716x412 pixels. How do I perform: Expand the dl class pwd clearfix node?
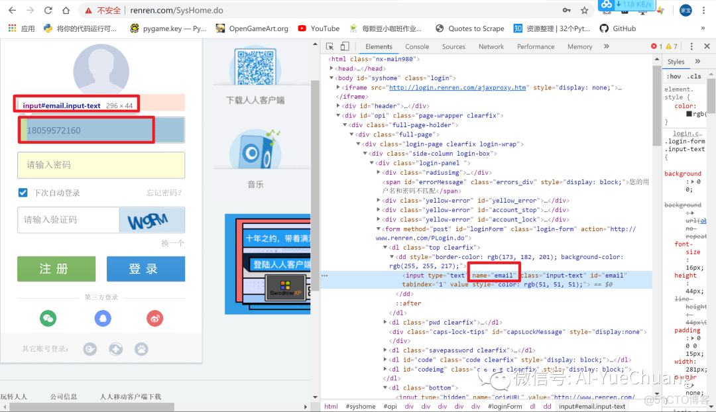385,322
